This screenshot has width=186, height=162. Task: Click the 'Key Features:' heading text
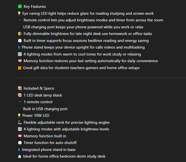click(x=35, y=6)
